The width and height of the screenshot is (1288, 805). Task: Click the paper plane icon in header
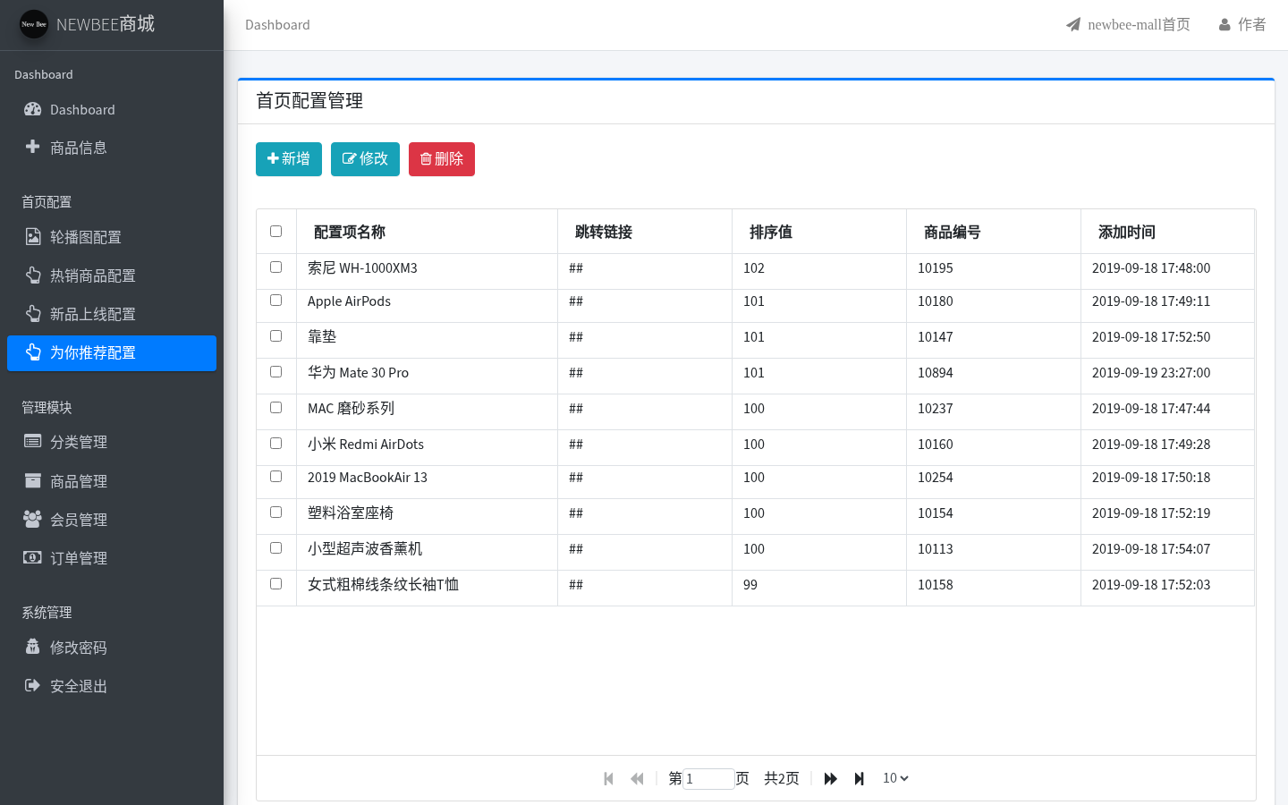pyautogui.click(x=1073, y=24)
